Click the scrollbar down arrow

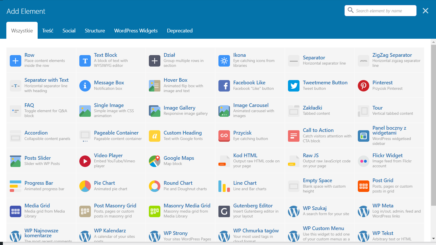point(433,239)
